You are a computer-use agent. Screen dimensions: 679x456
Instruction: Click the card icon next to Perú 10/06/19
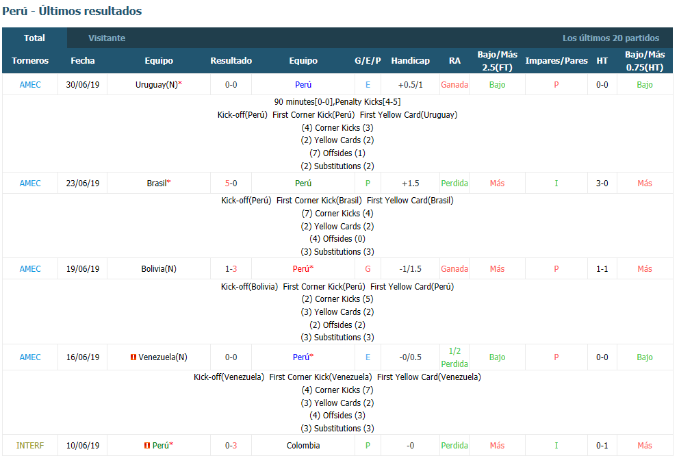(147, 446)
